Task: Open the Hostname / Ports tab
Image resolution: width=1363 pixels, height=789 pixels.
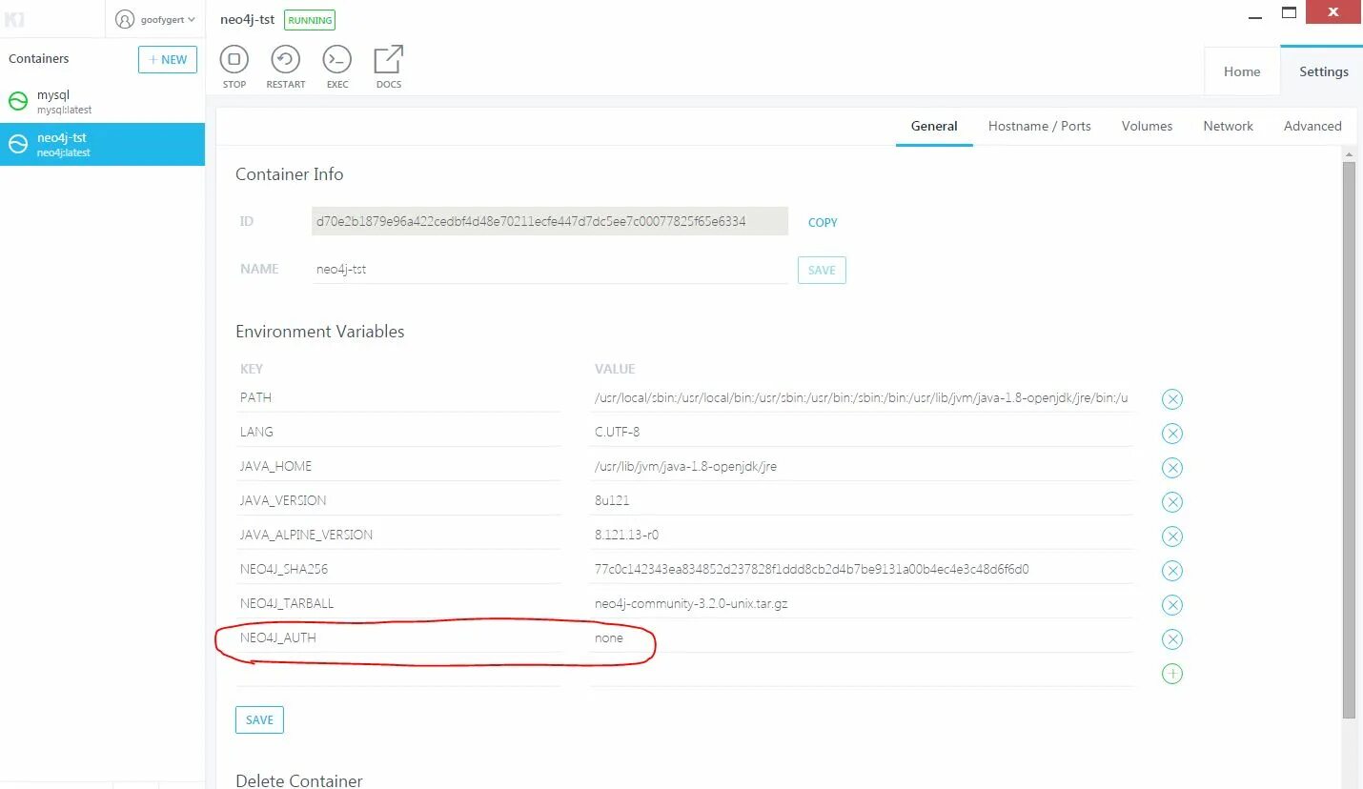Action: click(1039, 126)
